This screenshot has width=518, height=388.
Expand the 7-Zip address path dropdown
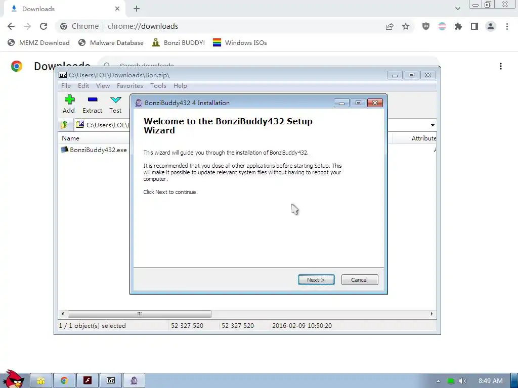pos(433,125)
